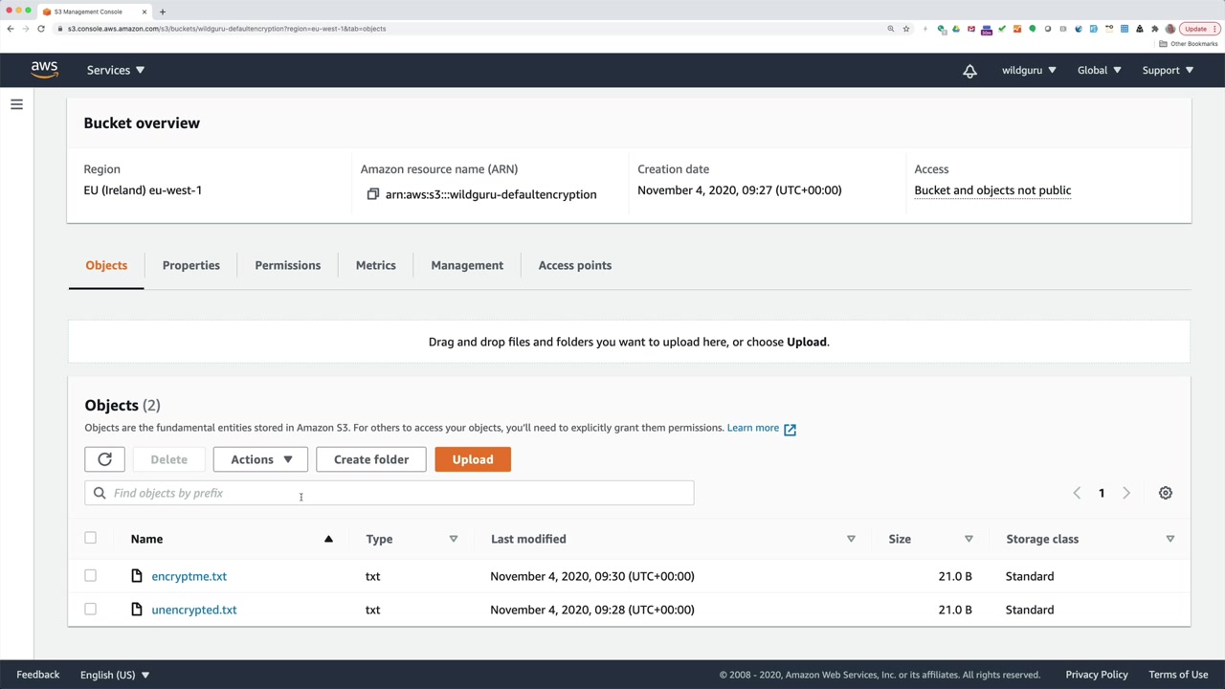Open the Chrome profile avatar
The height and width of the screenshot is (689, 1225).
coord(1169,29)
